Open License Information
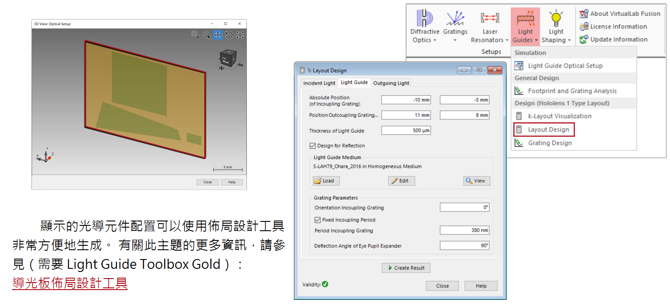The height and width of the screenshot is (306, 670). pos(614,27)
